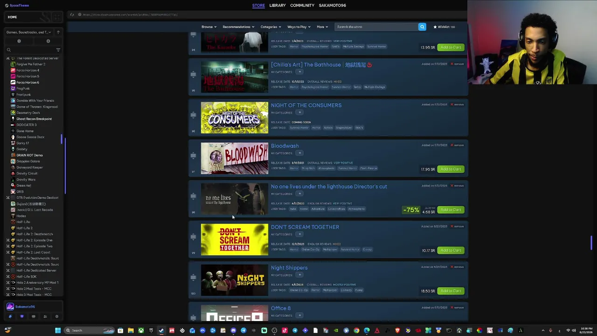Screen dimensions: 597x336
Task: Open File Explorer from the taskbar
Action: 131,330
